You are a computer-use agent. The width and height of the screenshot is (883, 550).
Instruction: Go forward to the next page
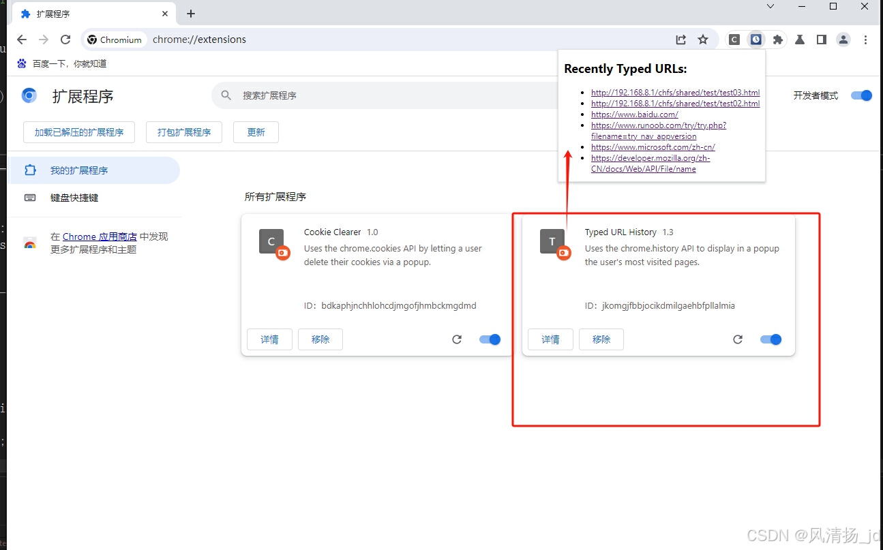(x=44, y=40)
